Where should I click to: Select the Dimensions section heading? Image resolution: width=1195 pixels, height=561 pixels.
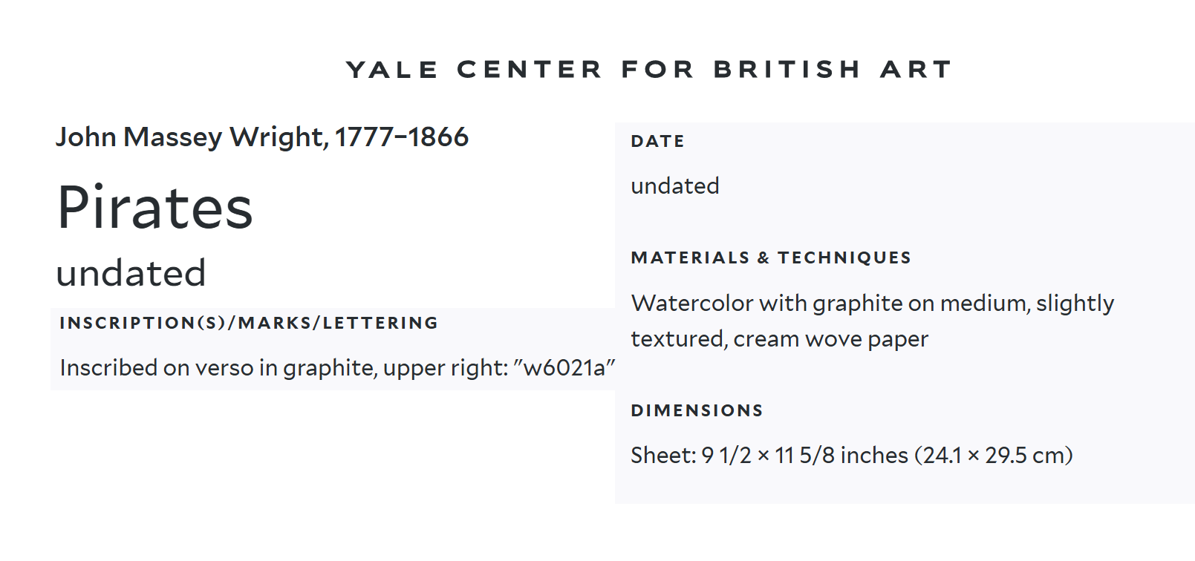697,410
